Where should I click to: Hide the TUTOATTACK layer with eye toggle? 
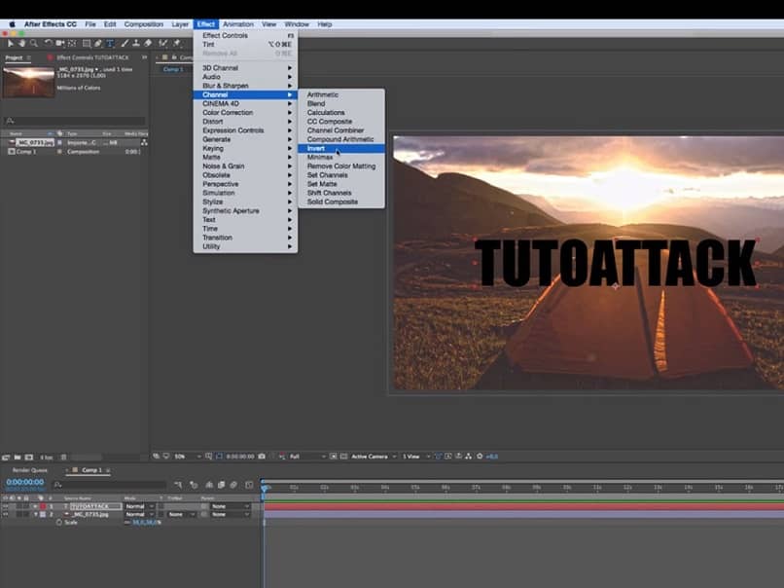(x=5, y=506)
